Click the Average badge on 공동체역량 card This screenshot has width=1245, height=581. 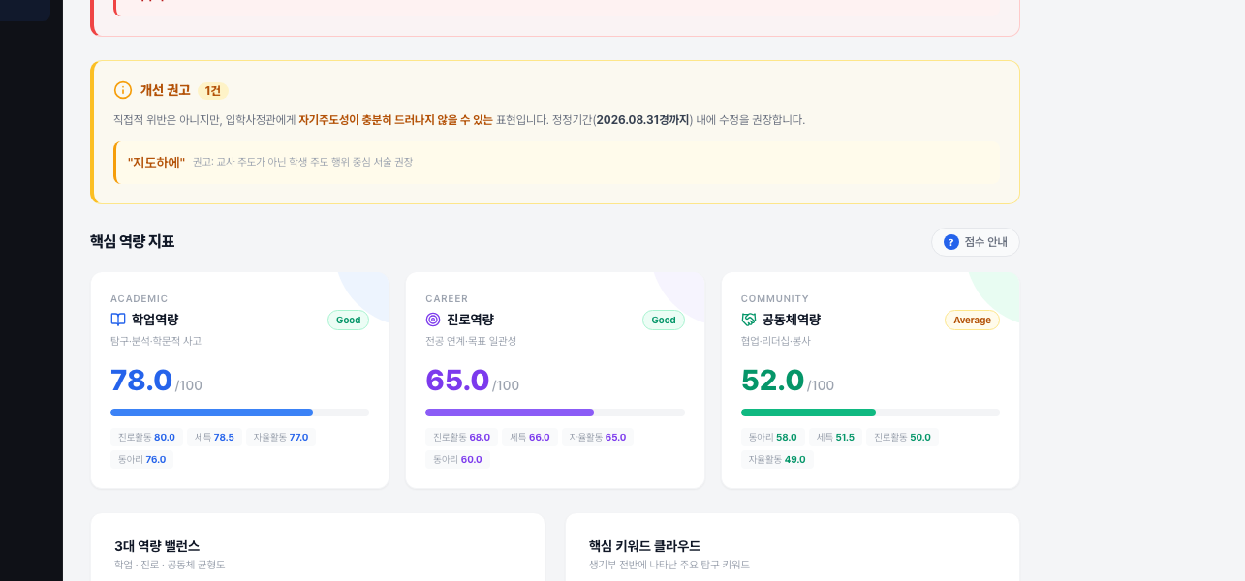(x=972, y=320)
